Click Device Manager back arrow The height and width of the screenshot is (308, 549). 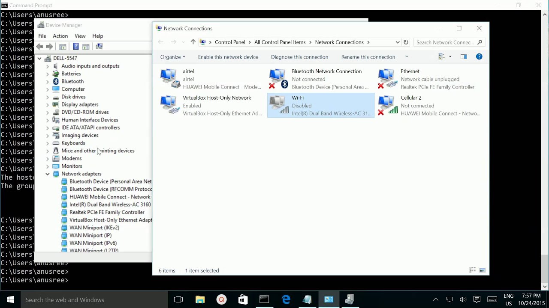(x=40, y=46)
